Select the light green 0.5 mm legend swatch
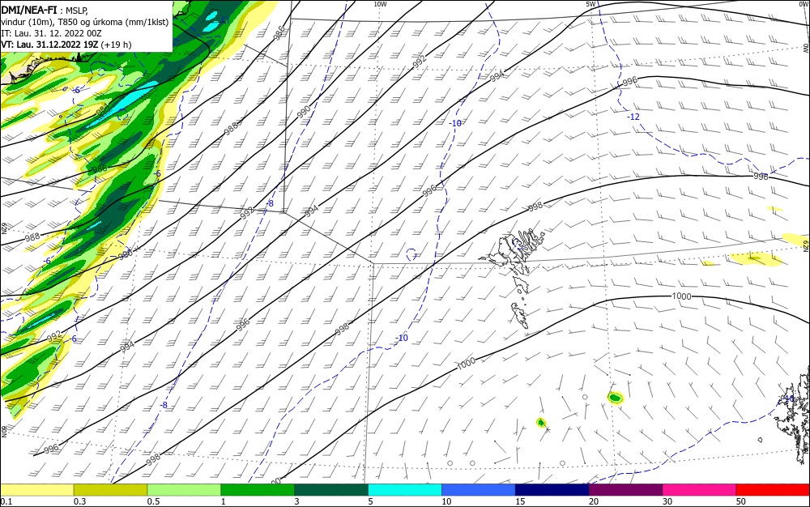 pyautogui.click(x=184, y=490)
